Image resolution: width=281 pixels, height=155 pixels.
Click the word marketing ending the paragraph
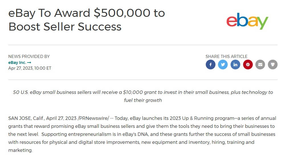[x=20, y=150]
